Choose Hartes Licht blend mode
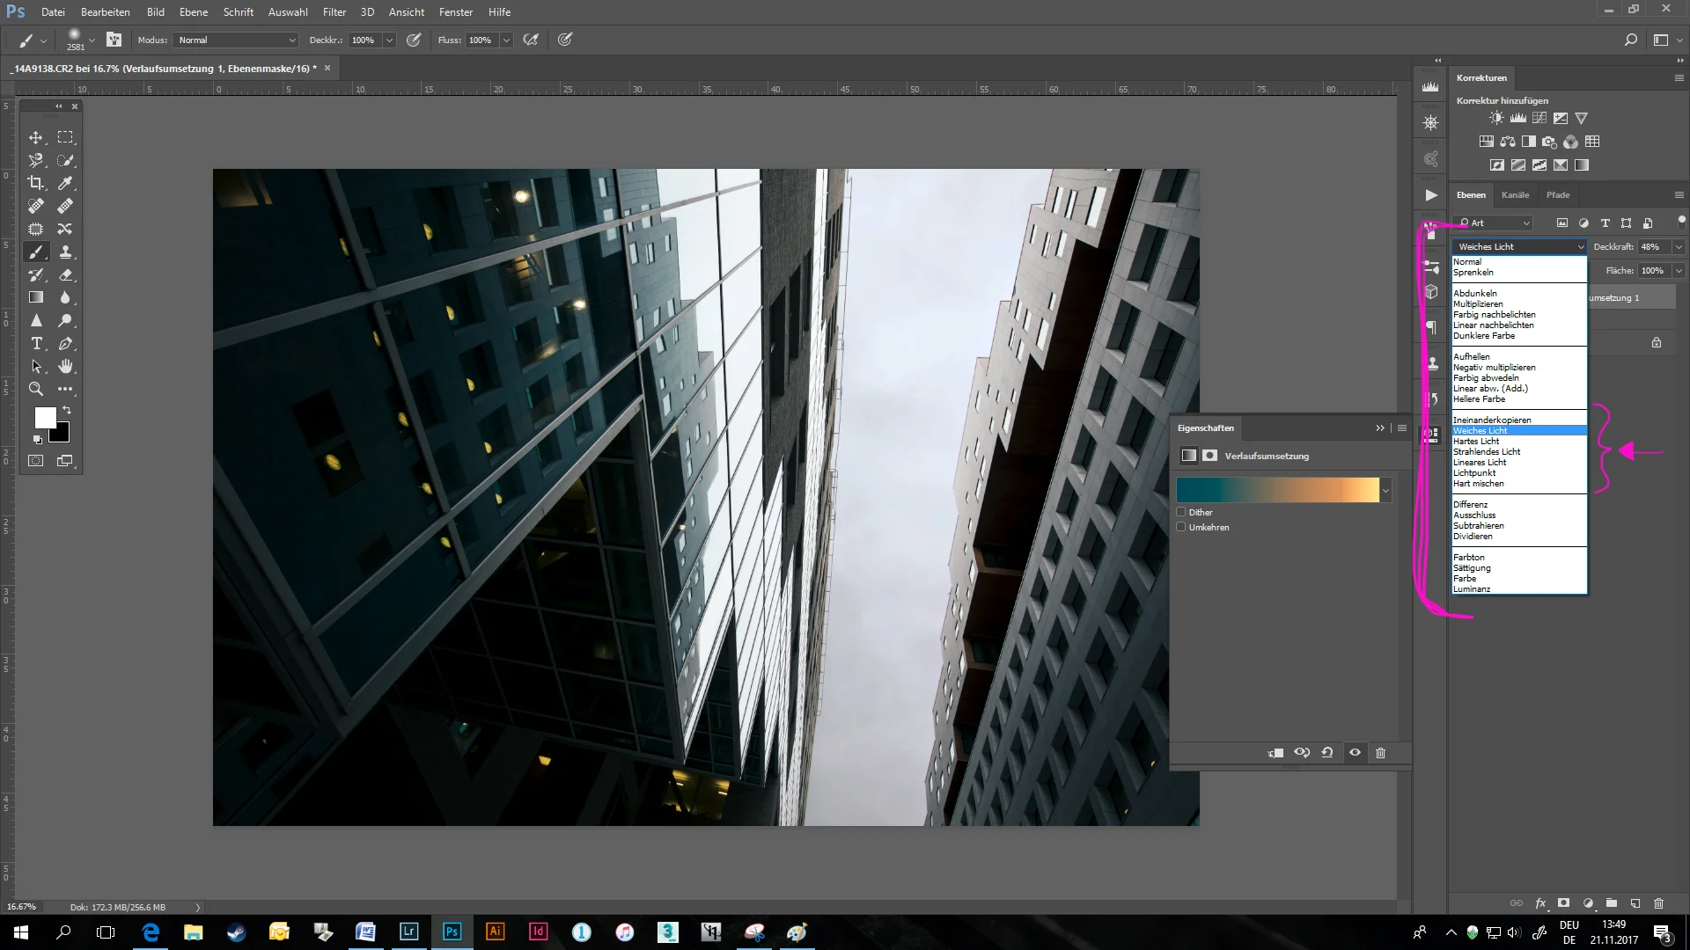 1519,442
